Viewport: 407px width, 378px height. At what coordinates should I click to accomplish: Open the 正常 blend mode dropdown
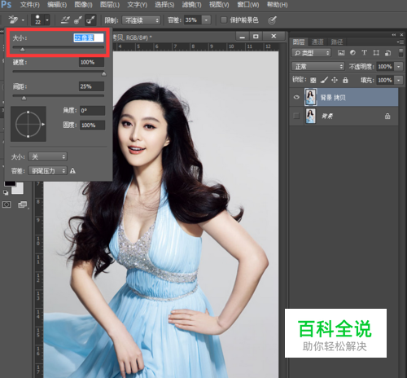(x=318, y=66)
